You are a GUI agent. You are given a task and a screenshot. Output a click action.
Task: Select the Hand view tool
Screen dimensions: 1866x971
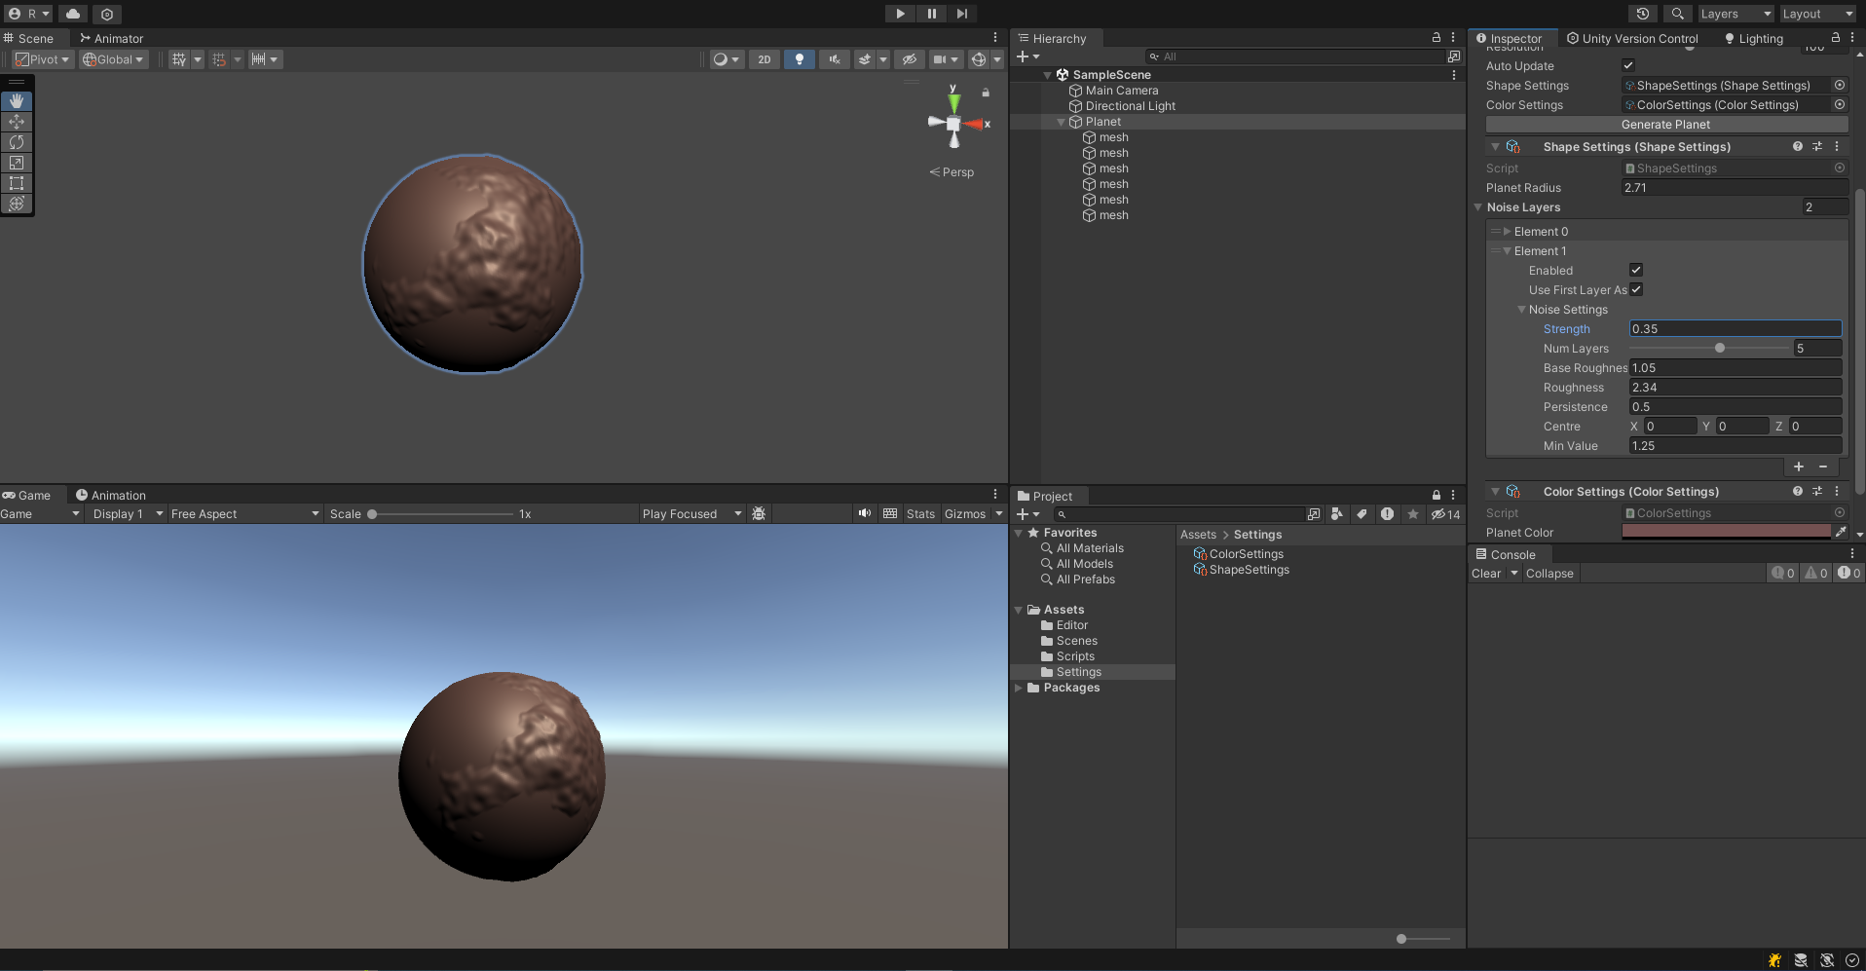click(17, 101)
